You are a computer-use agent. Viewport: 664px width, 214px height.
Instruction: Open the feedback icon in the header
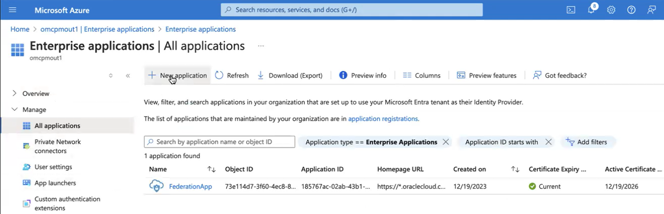[x=652, y=10]
